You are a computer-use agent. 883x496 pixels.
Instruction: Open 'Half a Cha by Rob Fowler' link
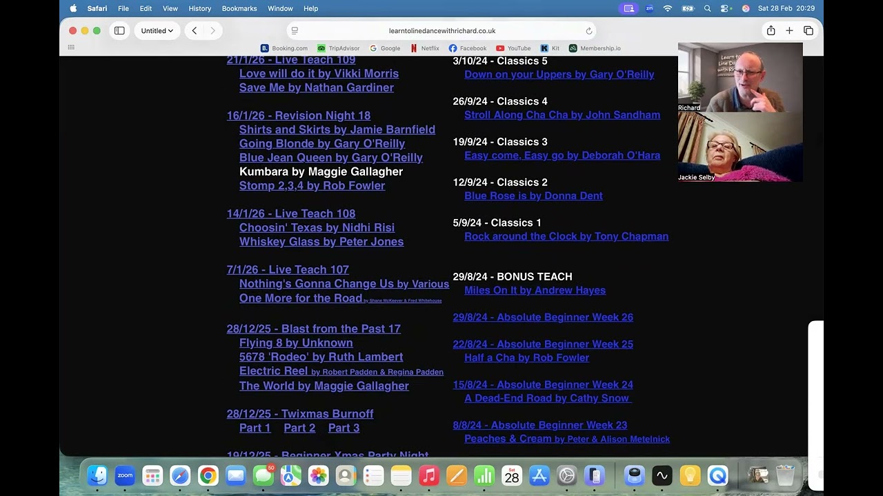pyautogui.click(x=526, y=358)
